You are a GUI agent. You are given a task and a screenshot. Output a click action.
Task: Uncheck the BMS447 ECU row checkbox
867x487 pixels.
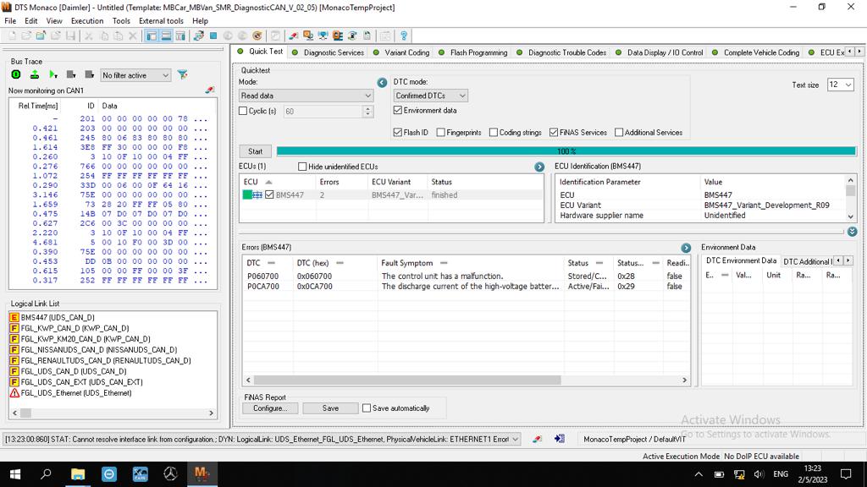click(269, 195)
